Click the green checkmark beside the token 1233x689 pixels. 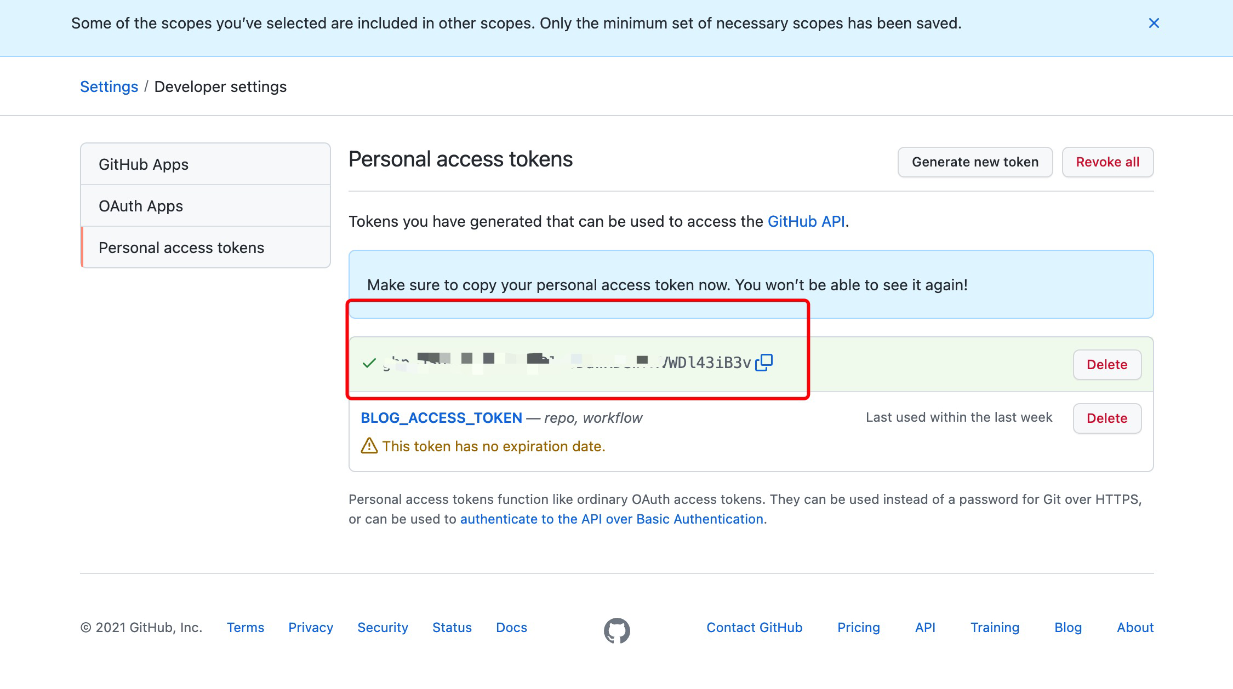[369, 363]
